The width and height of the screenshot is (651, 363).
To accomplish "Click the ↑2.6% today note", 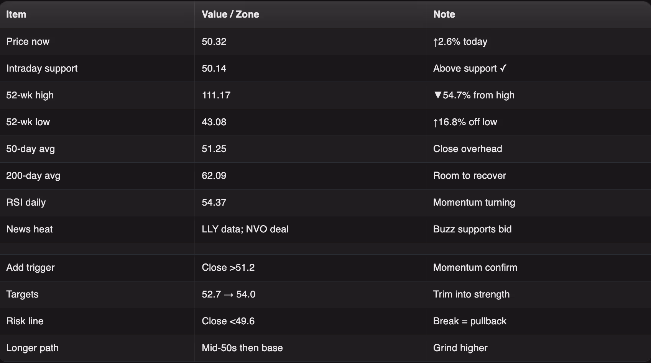I will [460, 42].
